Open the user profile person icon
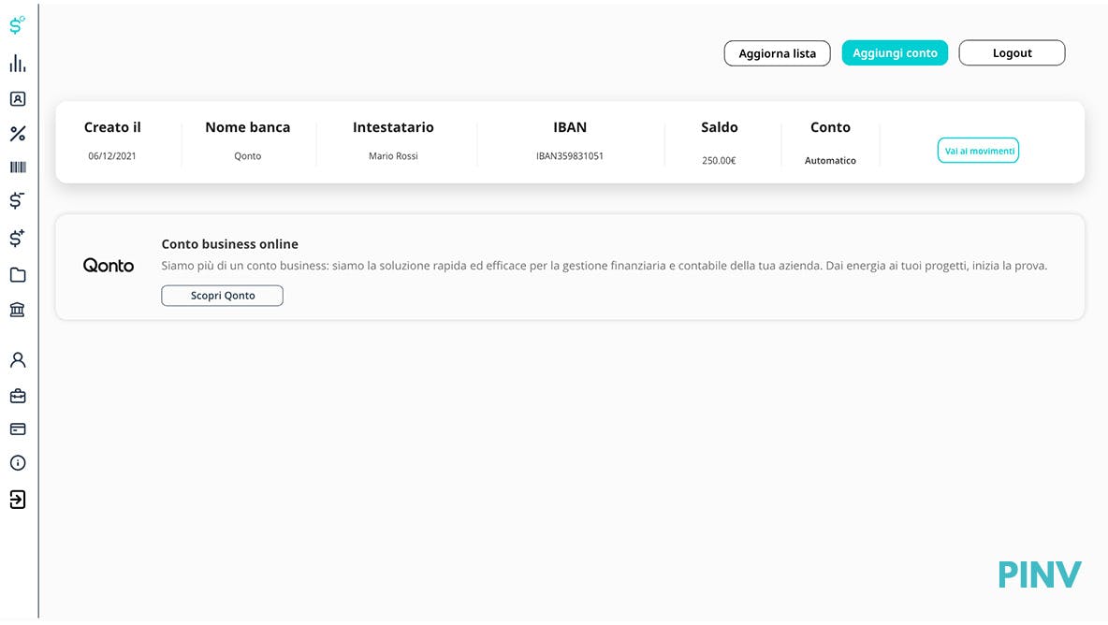The image size is (1108, 625). 17,360
